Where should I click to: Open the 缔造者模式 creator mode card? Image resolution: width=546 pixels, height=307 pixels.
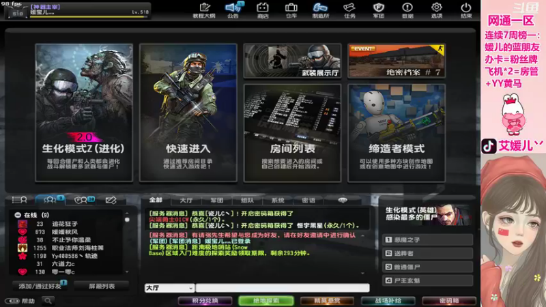(397, 133)
